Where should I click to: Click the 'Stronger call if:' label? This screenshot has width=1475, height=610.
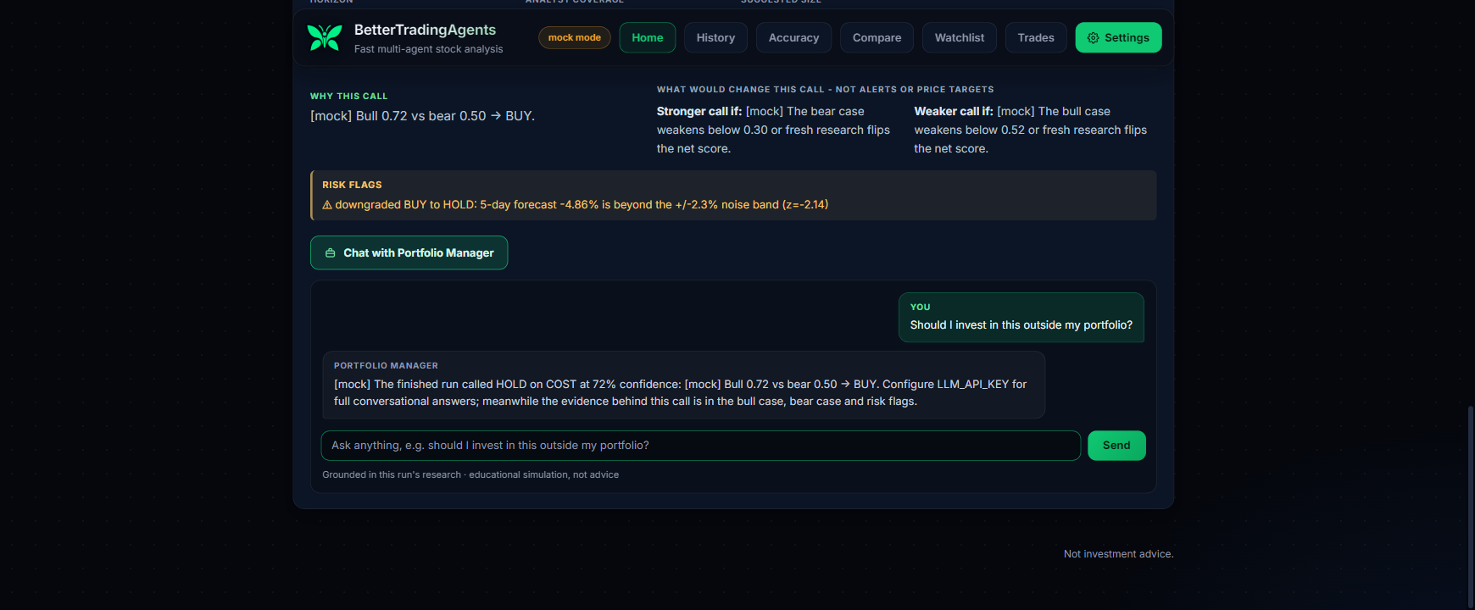point(699,112)
